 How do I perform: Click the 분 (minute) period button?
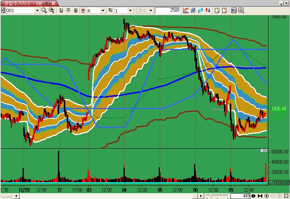pos(83,10)
